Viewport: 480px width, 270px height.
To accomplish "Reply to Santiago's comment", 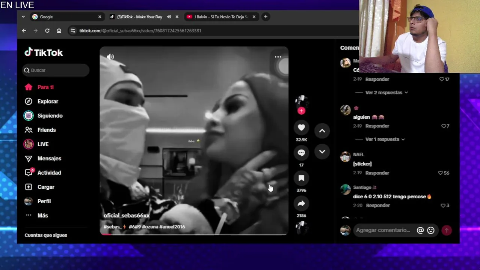I will coord(378,205).
